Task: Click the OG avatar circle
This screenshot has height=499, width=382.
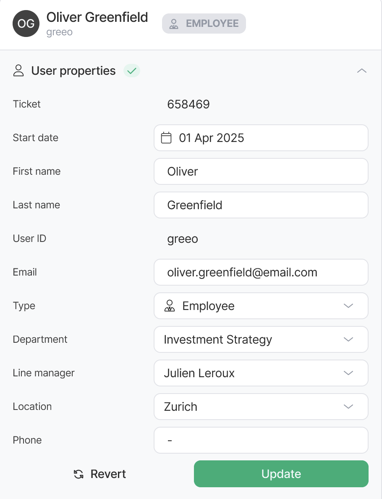Action: (26, 24)
